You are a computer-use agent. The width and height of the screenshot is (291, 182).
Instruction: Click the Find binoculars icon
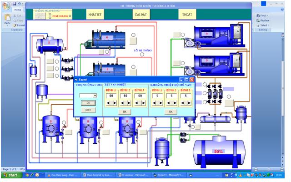pyautogui.click(x=258, y=15)
